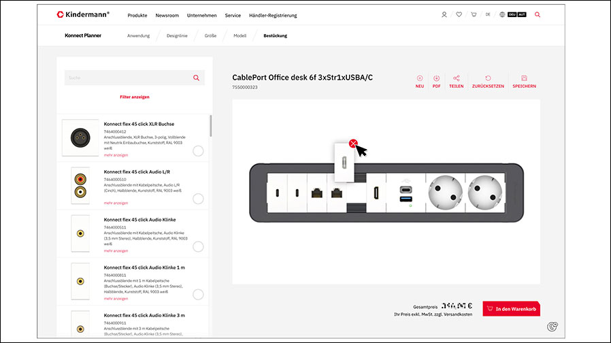Go to the Bestückung step

tap(275, 36)
